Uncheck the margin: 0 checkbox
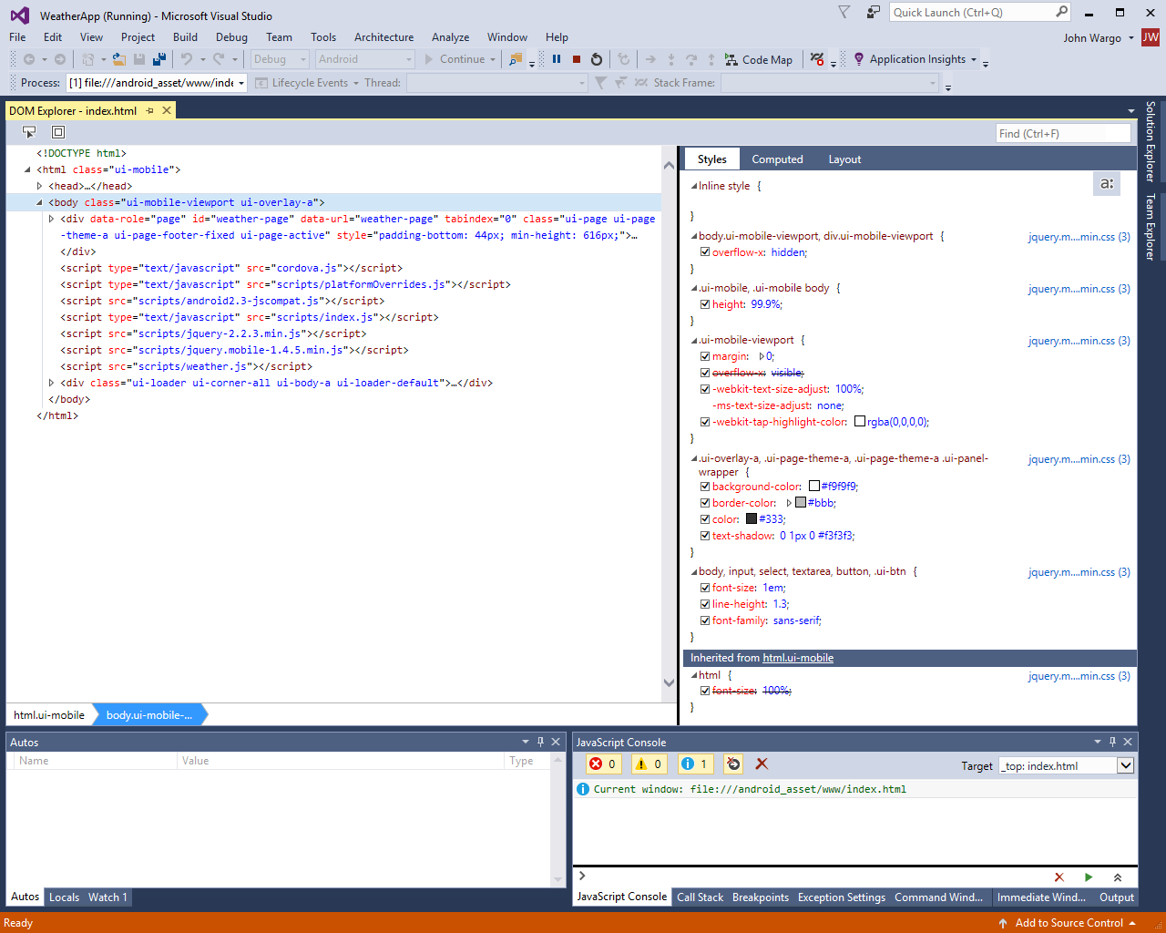Viewport: 1166px width, 933px height. click(x=705, y=356)
